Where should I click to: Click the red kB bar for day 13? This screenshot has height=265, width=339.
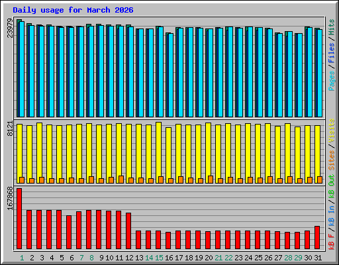coord(138,240)
